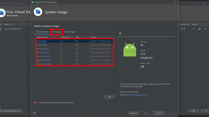Click the refresh icon below the system image table
This screenshot has height=117, width=209.
(x=109, y=97)
